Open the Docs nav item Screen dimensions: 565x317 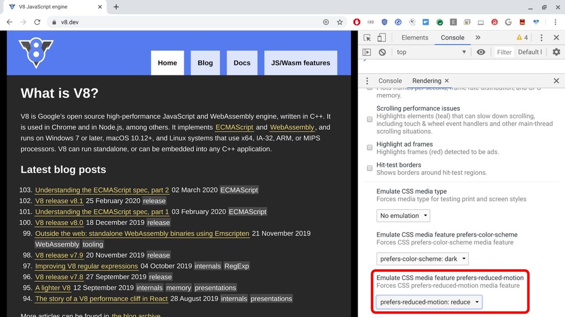[x=242, y=63]
